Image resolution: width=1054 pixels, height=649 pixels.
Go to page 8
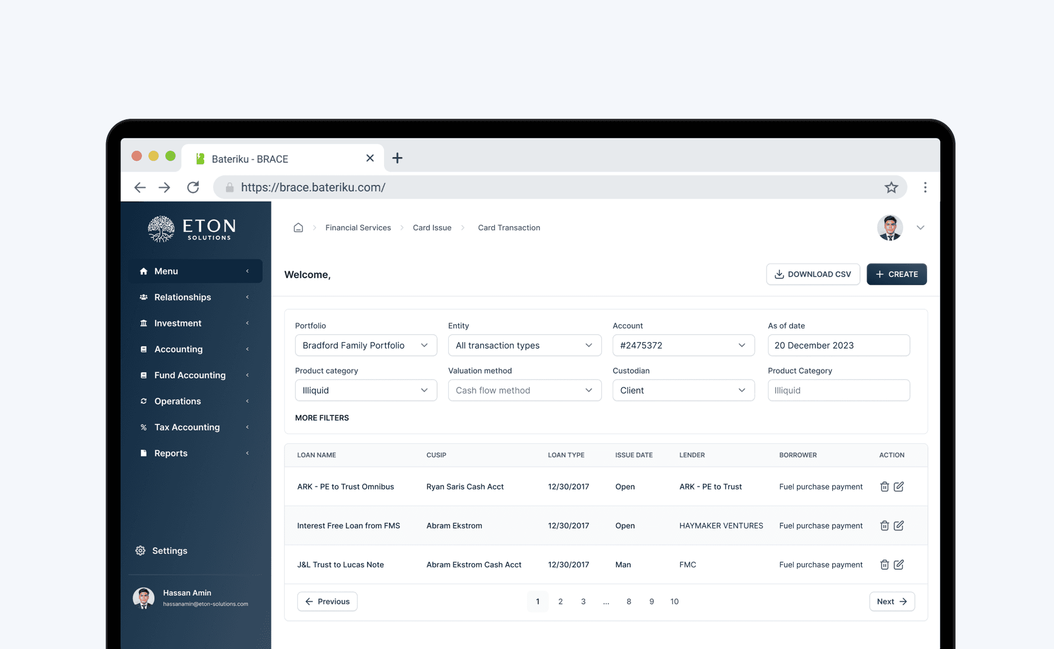(x=629, y=601)
